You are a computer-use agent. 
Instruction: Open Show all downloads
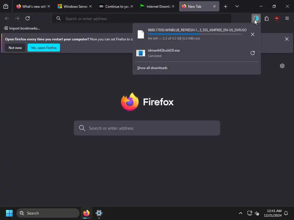tap(152, 68)
